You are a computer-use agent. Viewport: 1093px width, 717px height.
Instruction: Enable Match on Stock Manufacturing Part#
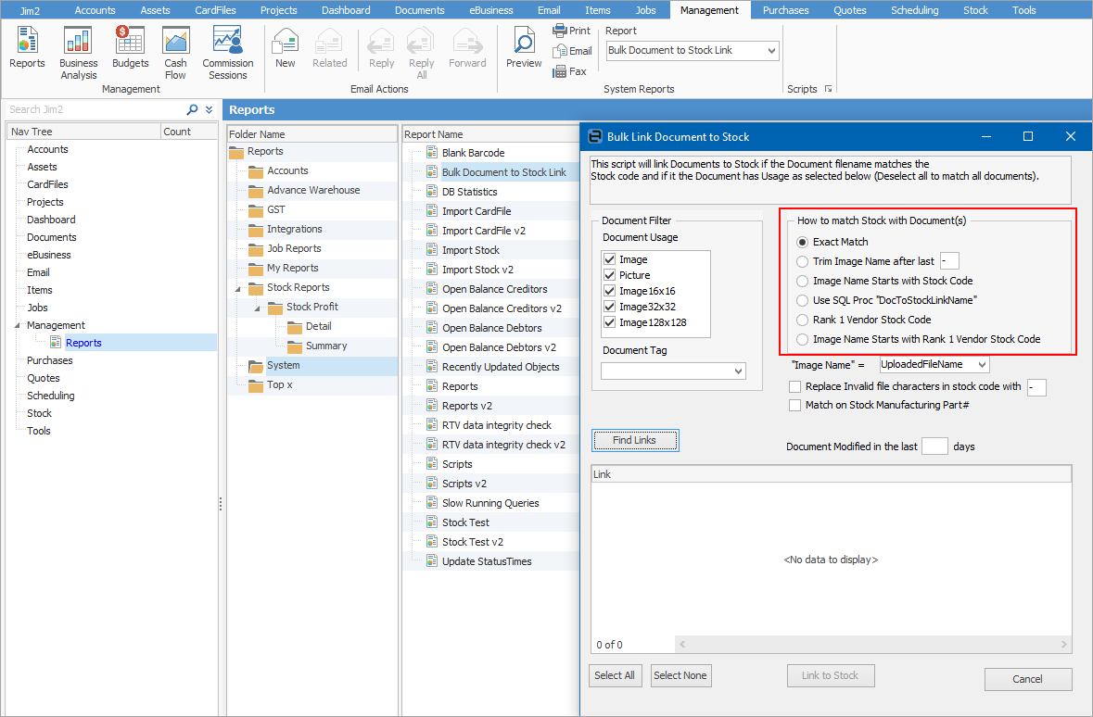pos(794,406)
